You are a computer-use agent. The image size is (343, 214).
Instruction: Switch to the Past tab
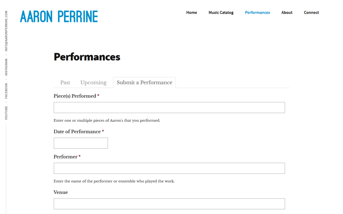click(65, 83)
